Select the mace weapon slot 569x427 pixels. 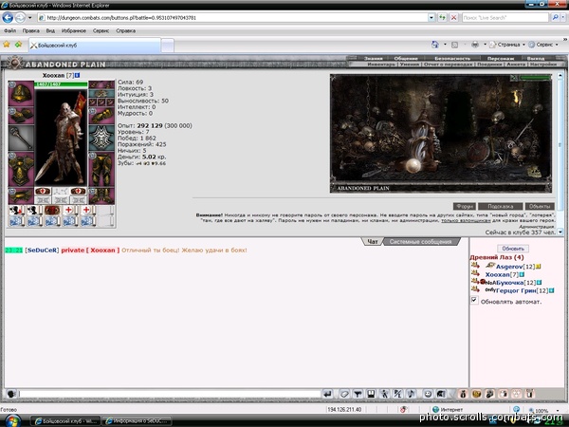pos(21,138)
